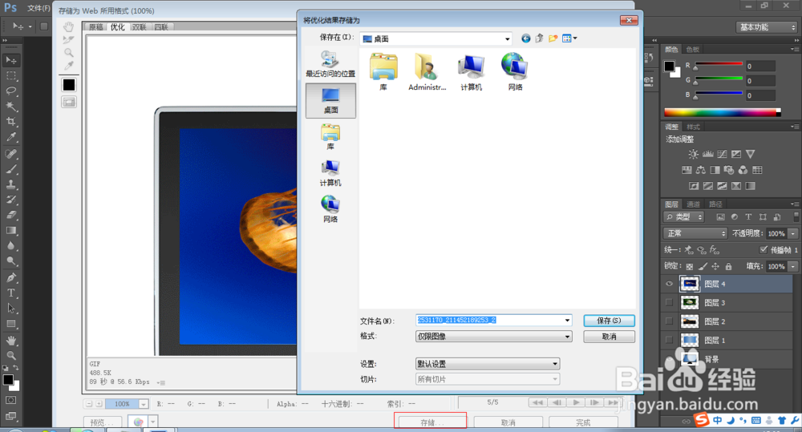The height and width of the screenshot is (432, 802).
Task: Open the layer filter 类型 dropdown
Action: point(684,216)
